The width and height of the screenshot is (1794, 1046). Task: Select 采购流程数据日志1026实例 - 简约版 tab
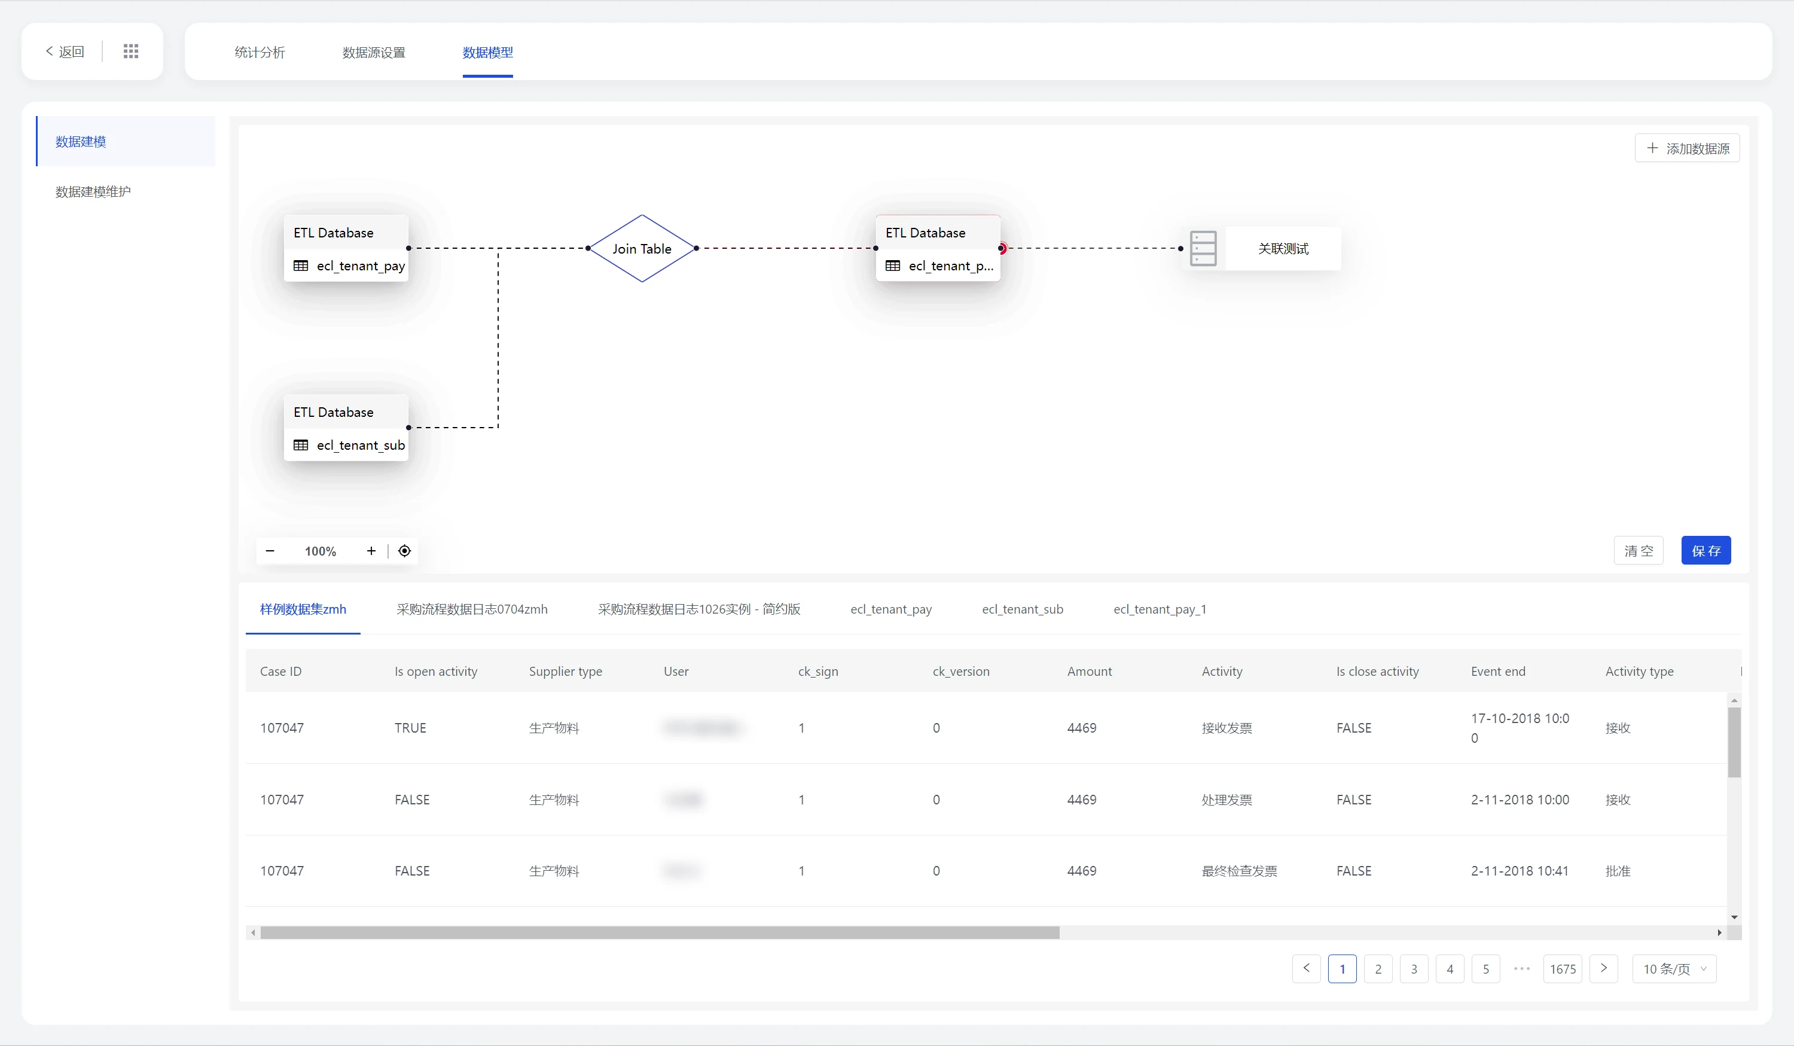(699, 609)
